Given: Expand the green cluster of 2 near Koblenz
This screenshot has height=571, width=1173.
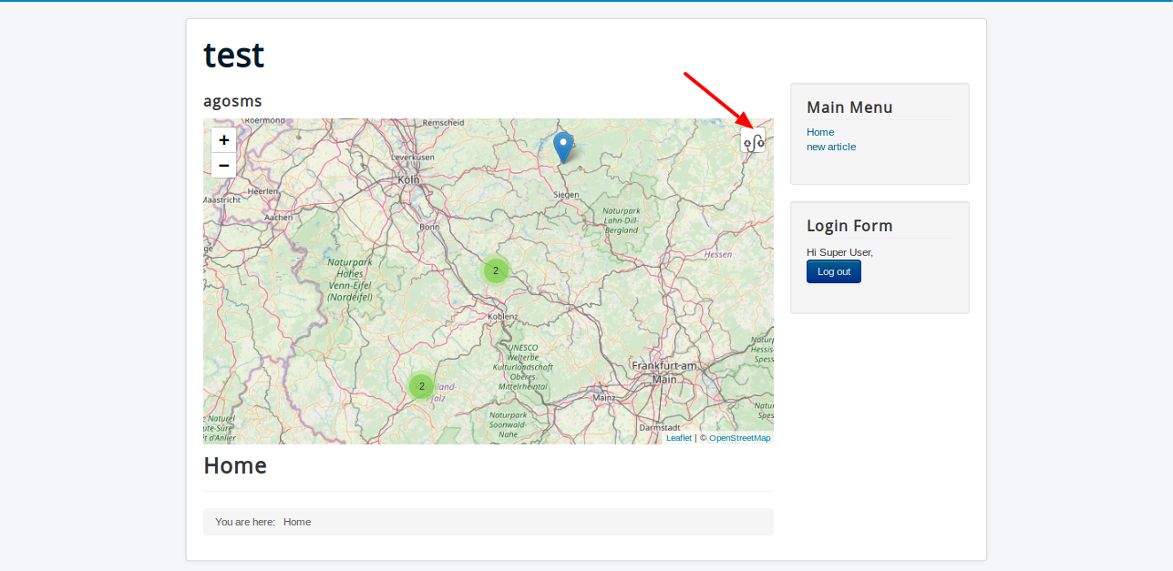Looking at the screenshot, I should pos(496,270).
